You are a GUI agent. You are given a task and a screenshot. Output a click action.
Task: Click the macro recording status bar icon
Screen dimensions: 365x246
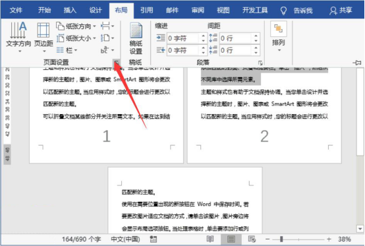[x=153, y=239]
